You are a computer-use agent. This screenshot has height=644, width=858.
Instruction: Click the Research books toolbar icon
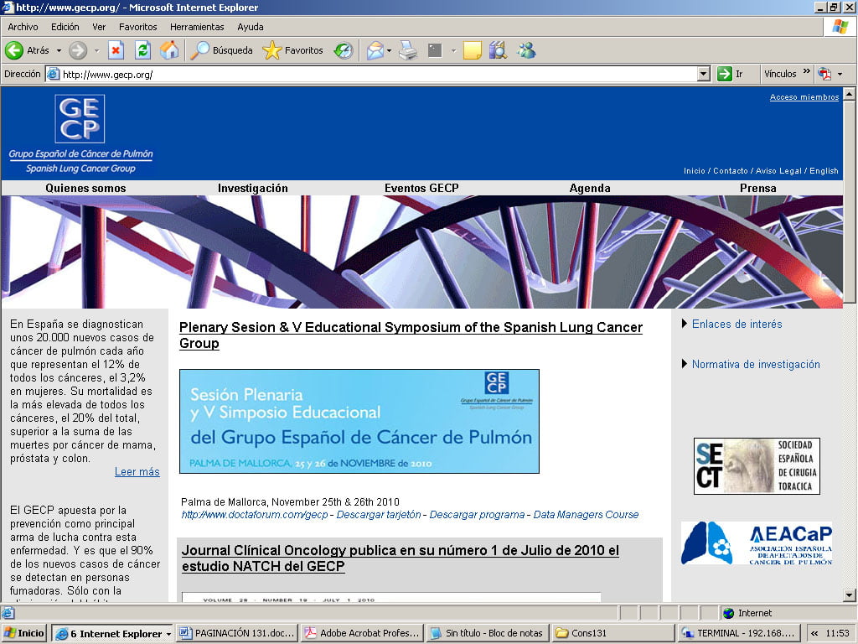point(498,50)
